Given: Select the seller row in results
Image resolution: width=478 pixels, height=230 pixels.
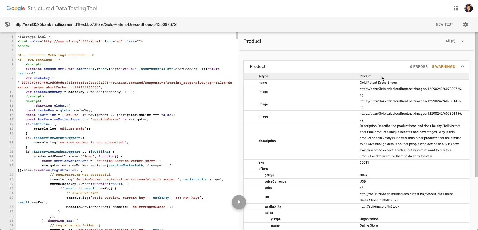Looking at the screenshot, I should pos(356,213).
